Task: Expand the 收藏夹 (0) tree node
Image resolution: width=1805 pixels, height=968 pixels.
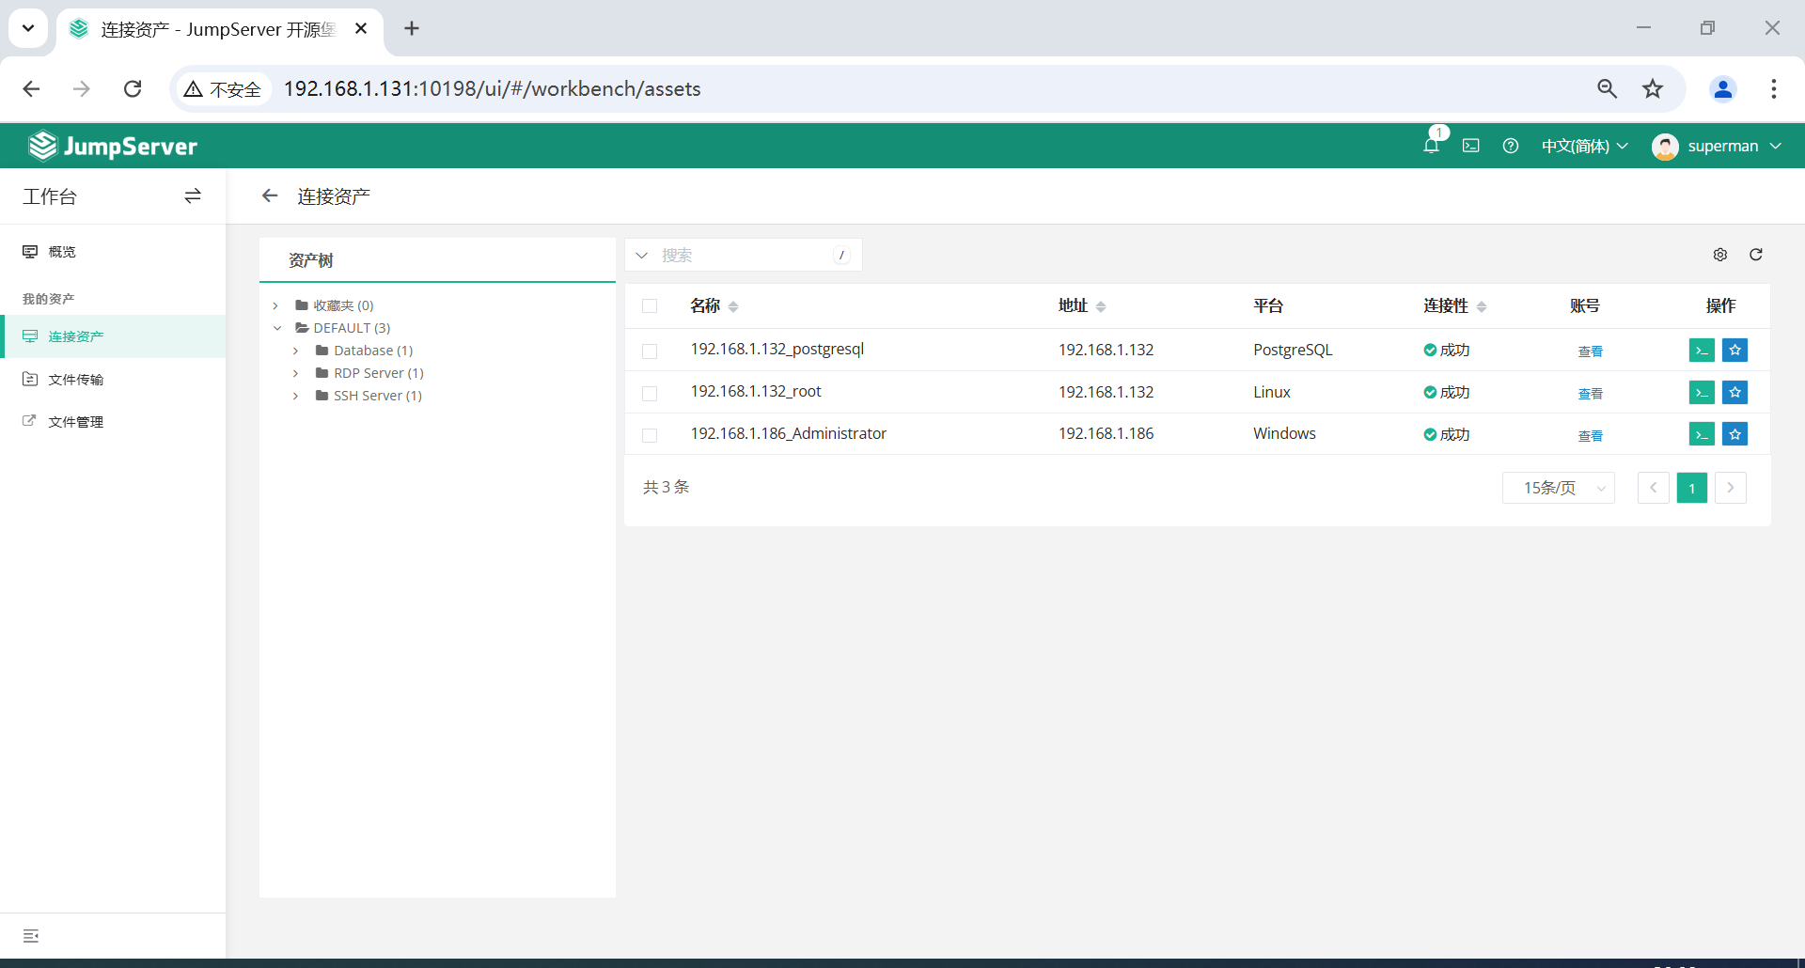Action: tap(275, 305)
